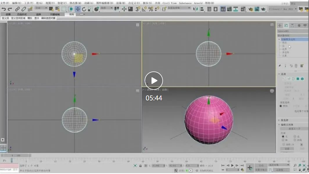The width and height of the screenshot is (309, 174).
Task: Select the 禁用 preview selection radio button
Action: (281, 106)
